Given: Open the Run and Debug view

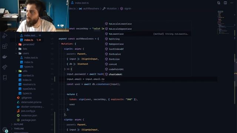Looking at the screenshot, I should click(5, 36).
